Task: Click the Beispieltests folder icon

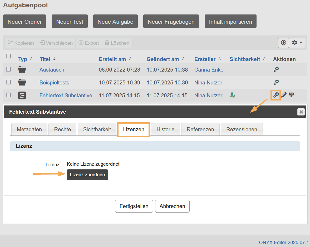Action: pyautogui.click(x=22, y=83)
